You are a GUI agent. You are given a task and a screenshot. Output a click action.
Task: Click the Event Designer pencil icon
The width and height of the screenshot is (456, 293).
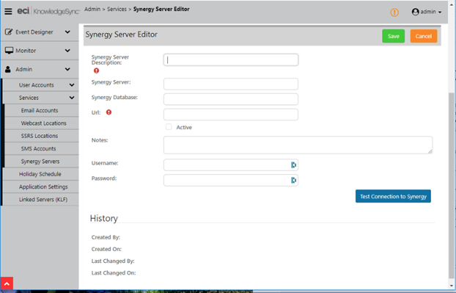pos(9,32)
